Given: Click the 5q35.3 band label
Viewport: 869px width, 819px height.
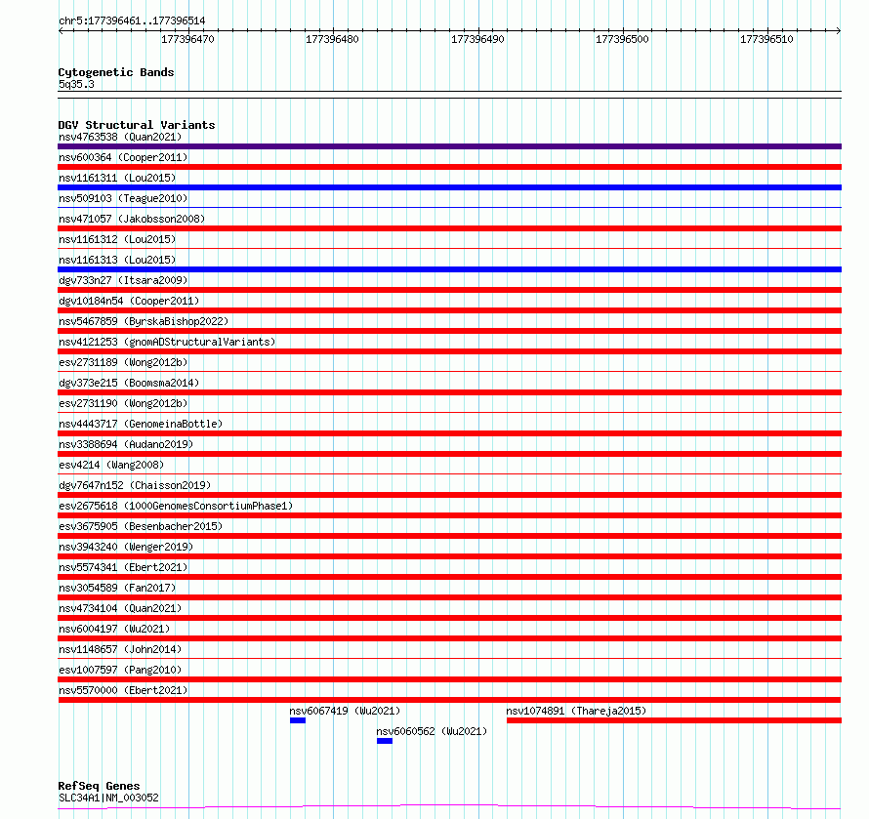Looking at the screenshot, I should [x=76, y=84].
